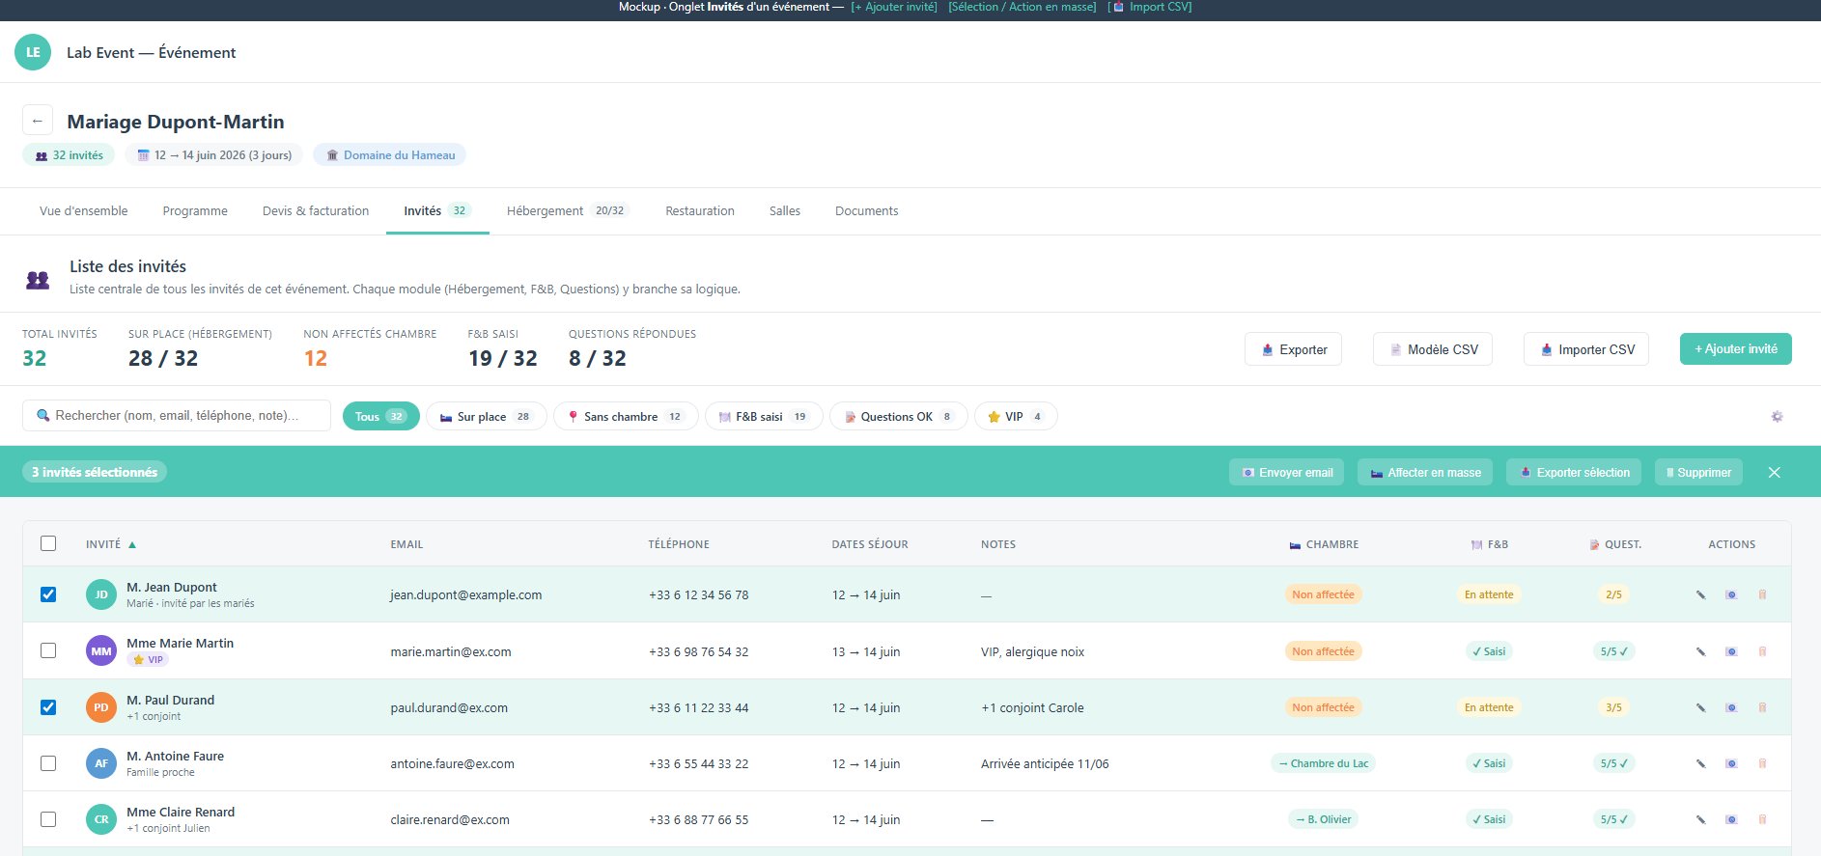Open the Affecter en masse action
The image size is (1821, 856).
(x=1425, y=472)
